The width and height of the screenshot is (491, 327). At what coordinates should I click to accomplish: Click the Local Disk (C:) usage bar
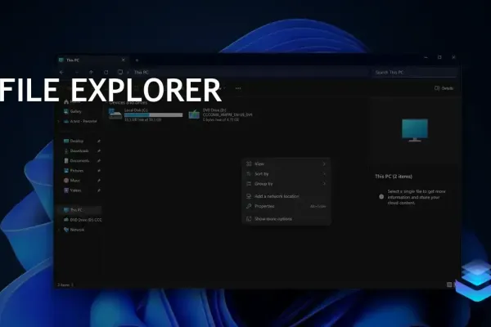(154, 115)
